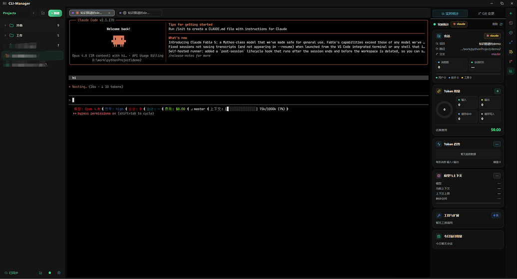Viewport: 517px width, 279px height.
Task: Click the 工具与扩展 wrench icon
Action: coord(439,215)
